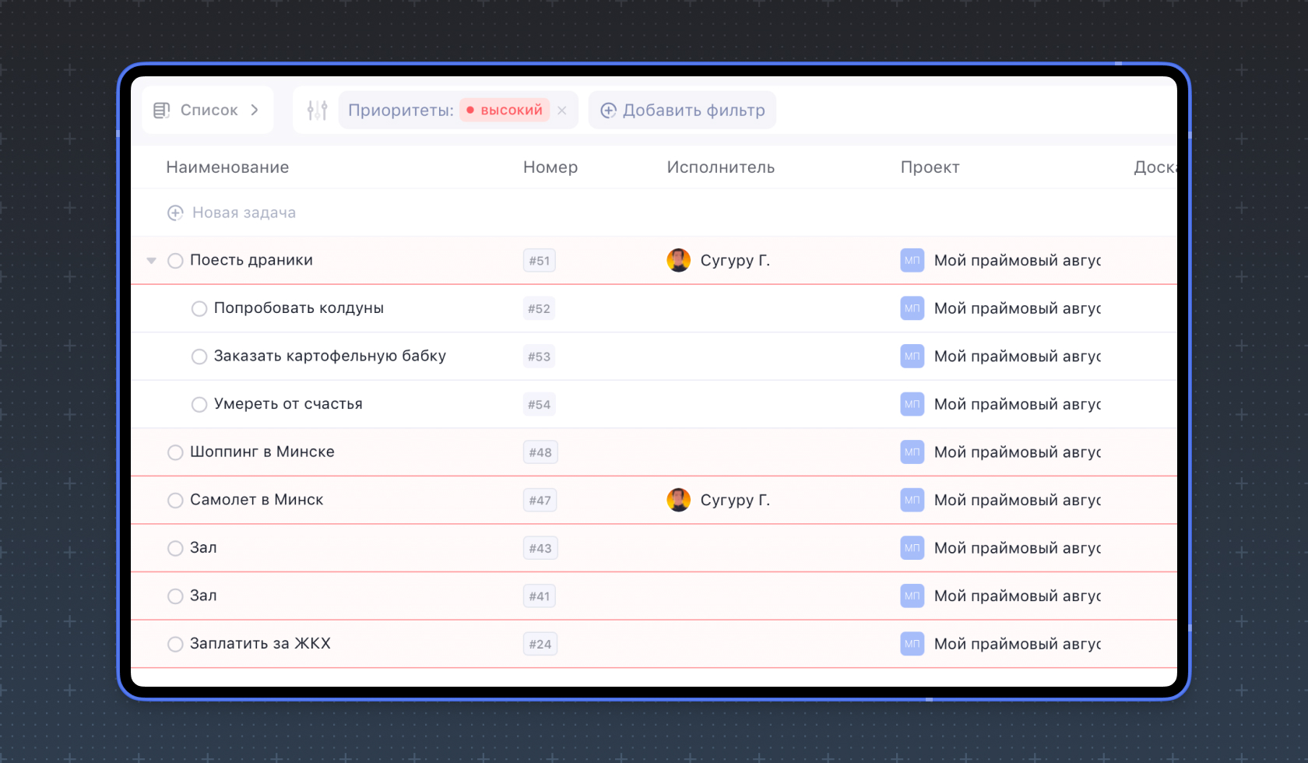The image size is (1308, 763).
Task: Click Сугуру Г. avatar in Поесть драники row
Action: (x=679, y=260)
